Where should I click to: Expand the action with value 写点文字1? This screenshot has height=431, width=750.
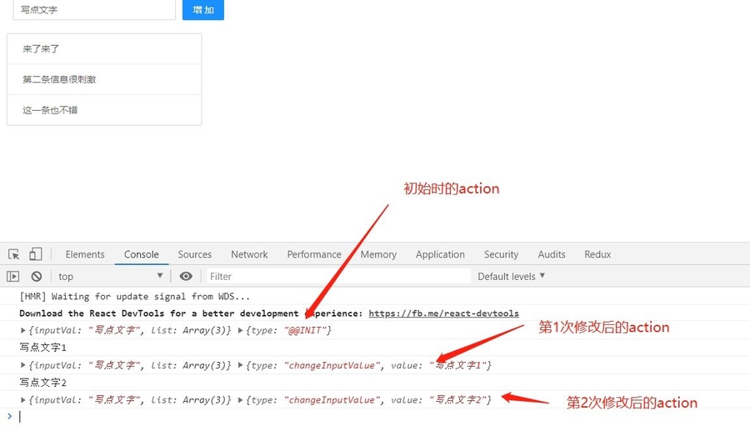[x=242, y=365]
